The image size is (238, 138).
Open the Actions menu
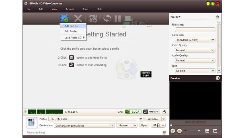(70, 9)
